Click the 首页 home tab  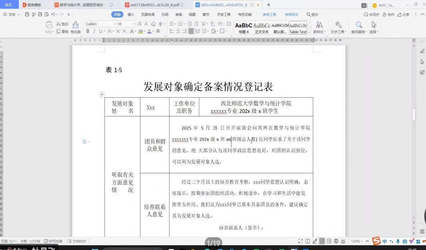(x=8, y=5)
